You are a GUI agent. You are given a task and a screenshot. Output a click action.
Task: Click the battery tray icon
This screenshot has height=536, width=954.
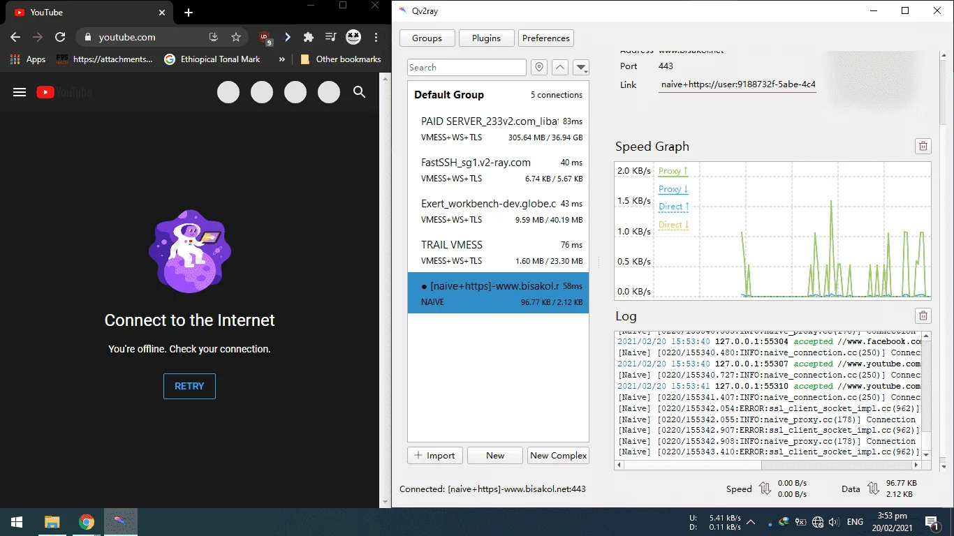tap(801, 522)
